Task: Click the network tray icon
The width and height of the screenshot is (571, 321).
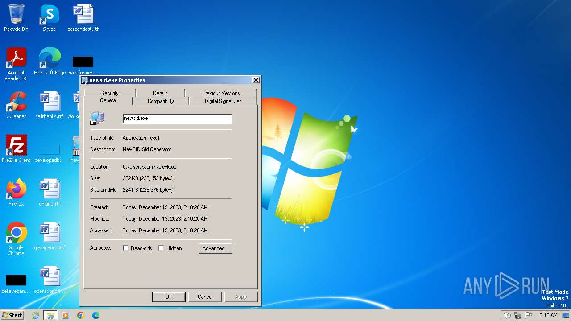Action: coord(517,315)
